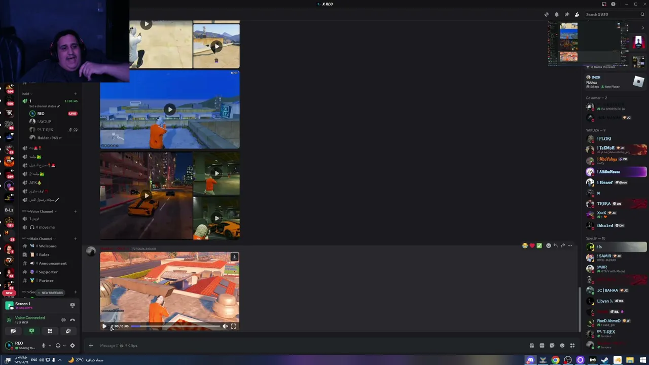The width and height of the screenshot is (649, 365).
Task: Open Discord Help
Action: [x=613, y=4]
